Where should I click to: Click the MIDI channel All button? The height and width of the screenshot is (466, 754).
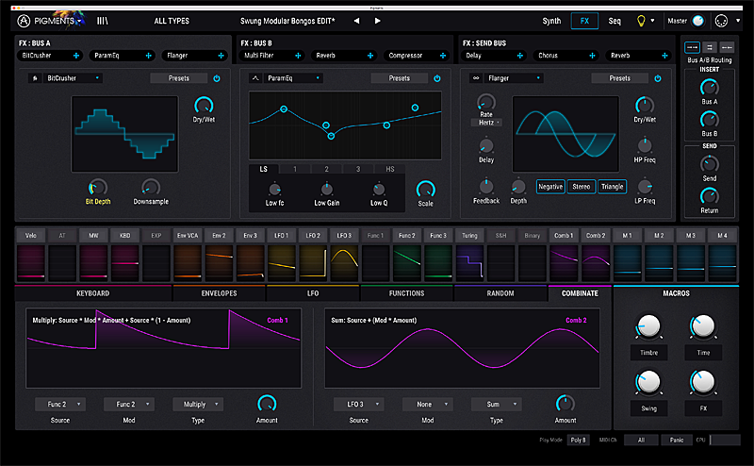(x=641, y=440)
